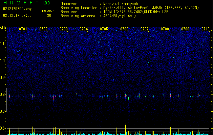Click the tall yellow intensity peak near 0708
The image size is (213, 135).
click(x=170, y=130)
